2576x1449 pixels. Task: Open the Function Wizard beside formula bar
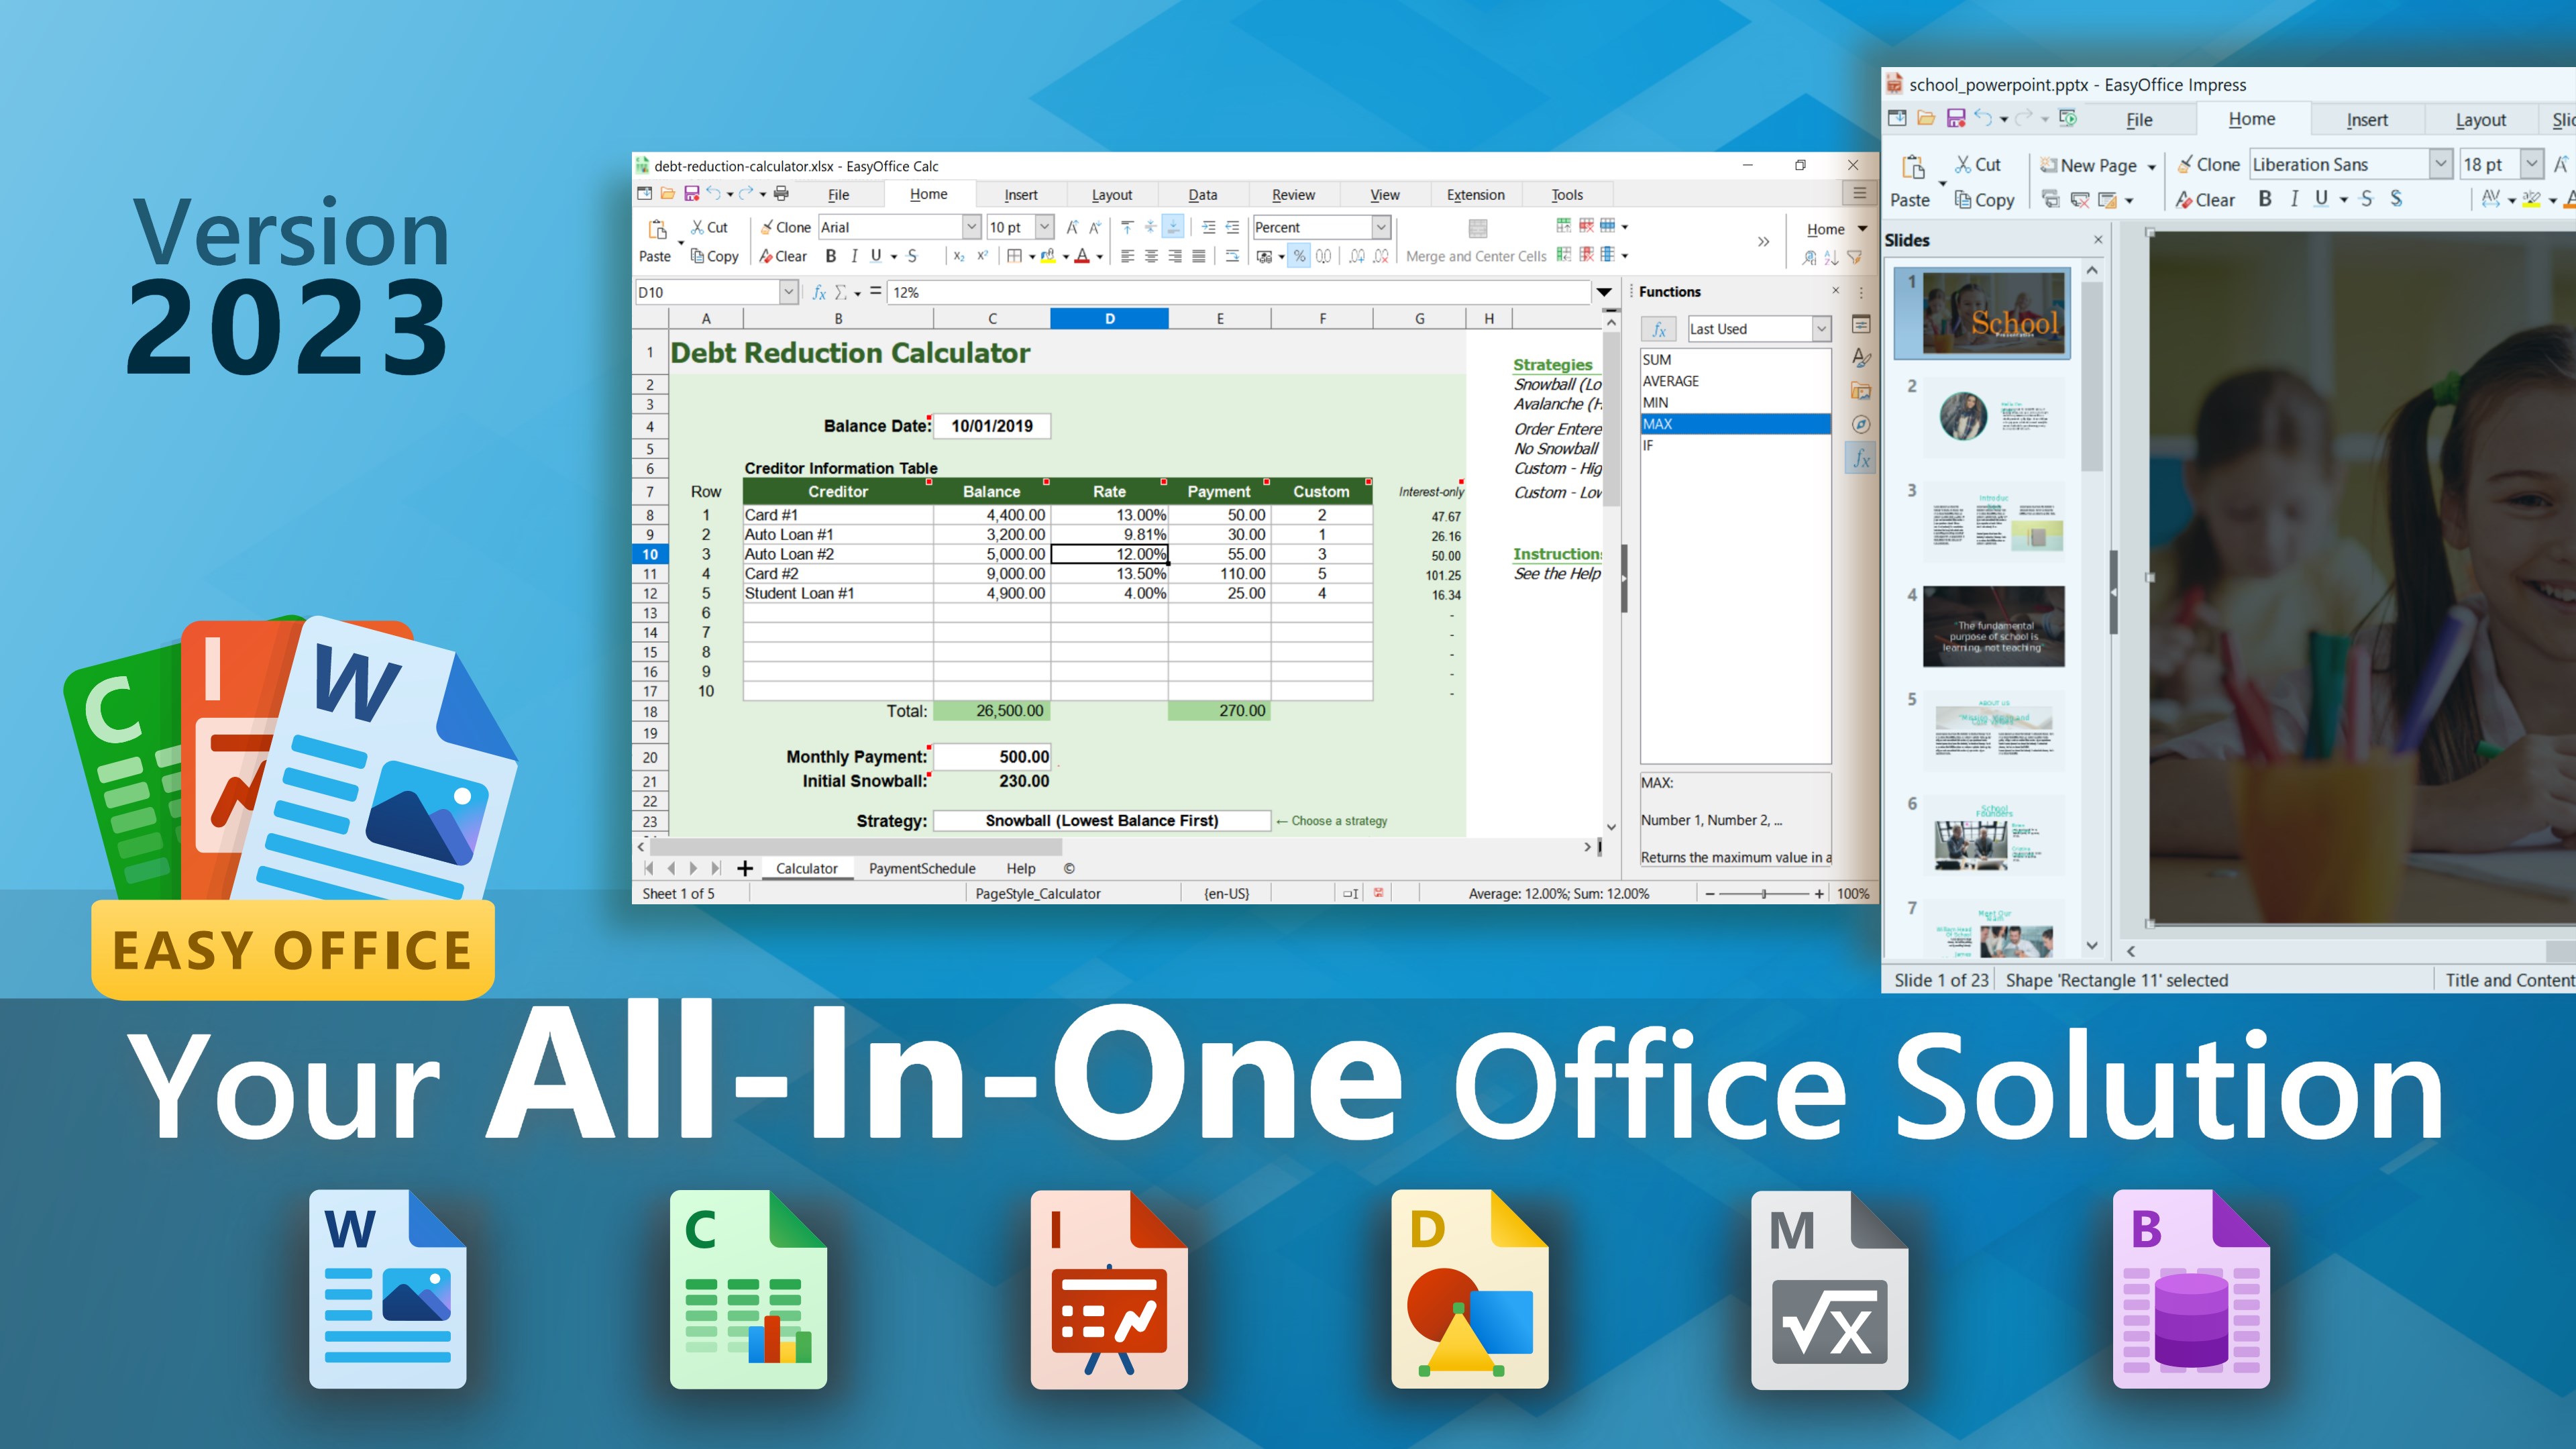(x=819, y=292)
